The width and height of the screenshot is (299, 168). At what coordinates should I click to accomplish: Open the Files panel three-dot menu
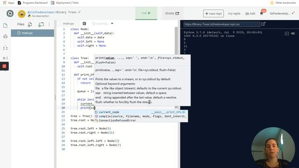(x=49, y=24)
